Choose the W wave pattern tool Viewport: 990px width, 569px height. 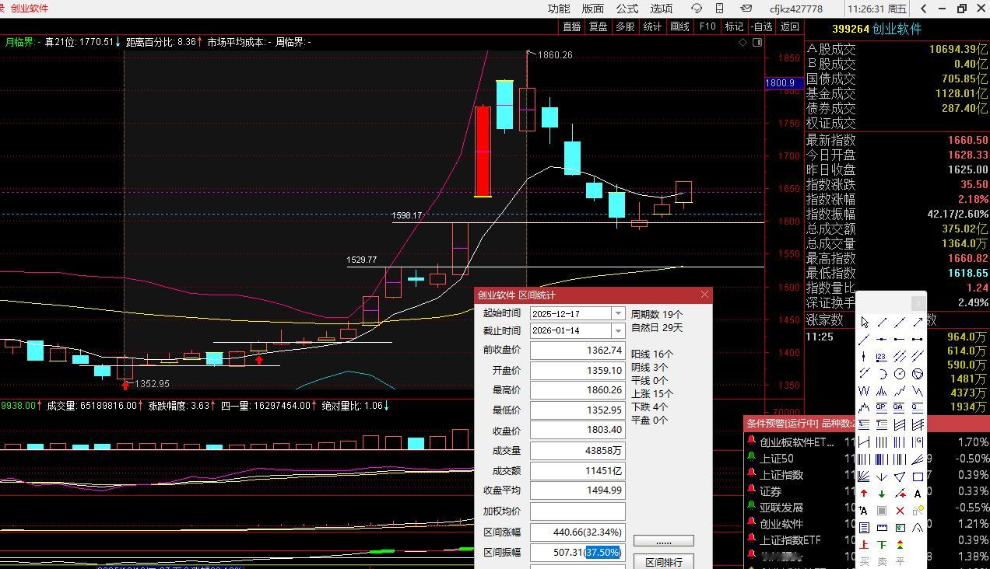[864, 391]
